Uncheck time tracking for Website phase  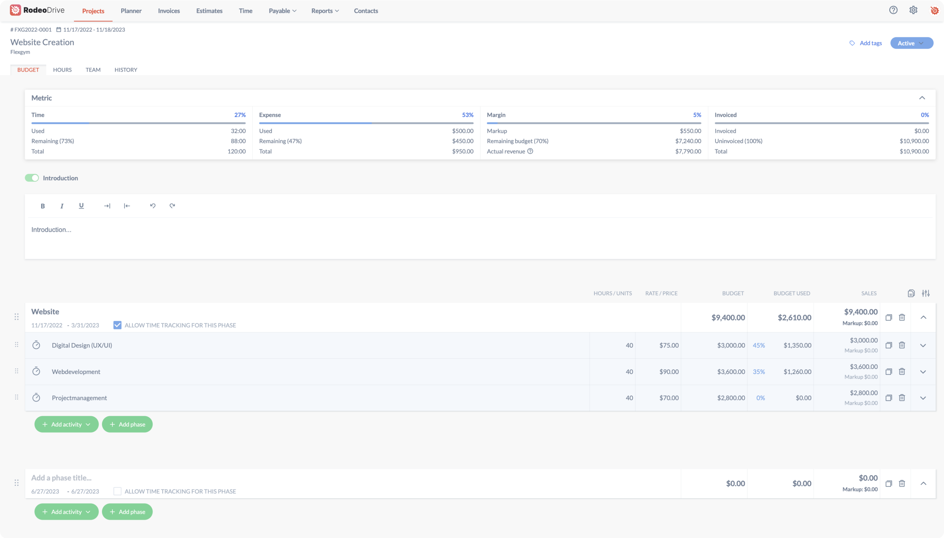click(117, 325)
